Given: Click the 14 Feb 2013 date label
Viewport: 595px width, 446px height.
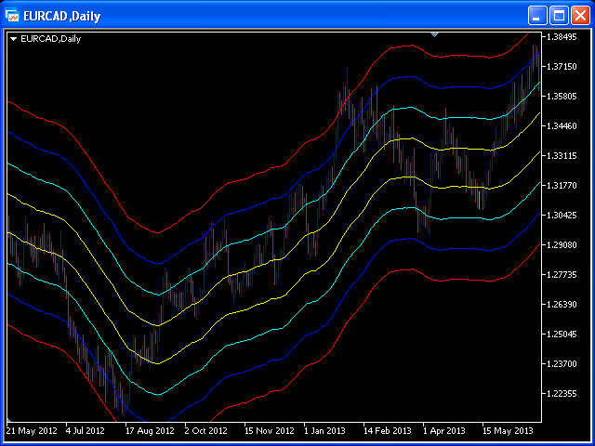Looking at the screenshot, I should pyautogui.click(x=388, y=431).
